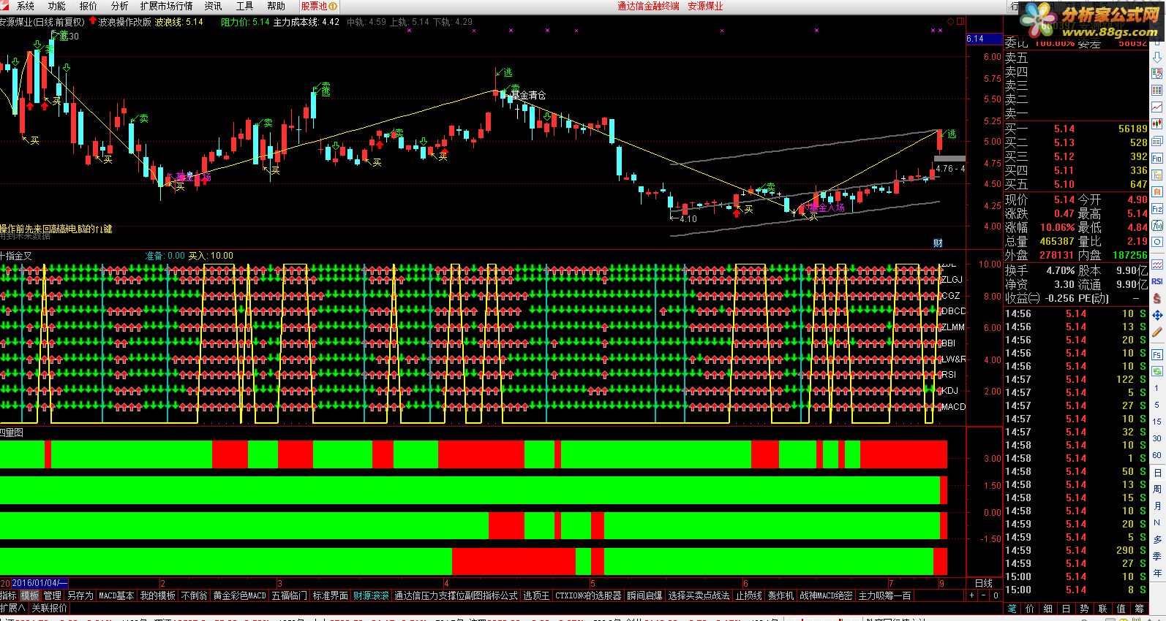
Task: Click the 另存为 save-as button
Action: click(80, 595)
